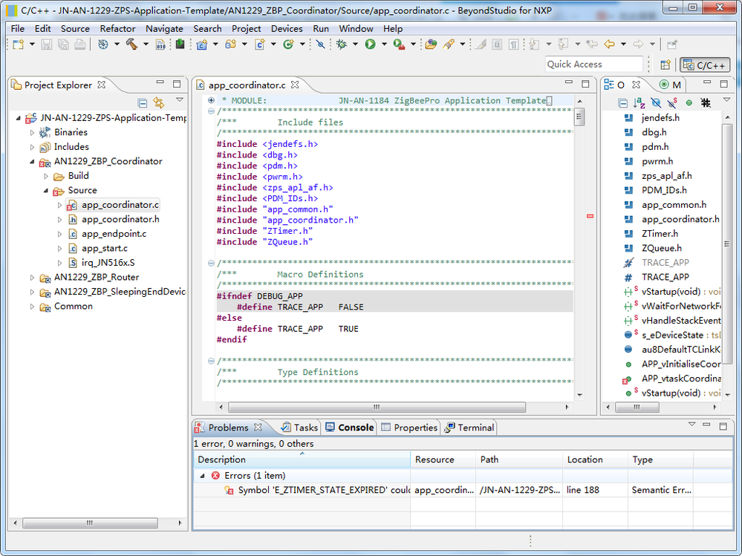Click the Quick Access search field
The width and height of the screenshot is (742, 556).
[593, 65]
